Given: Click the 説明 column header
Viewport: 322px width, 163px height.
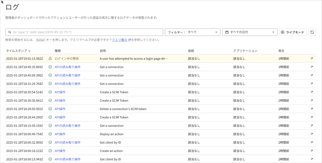Looking at the screenshot, I should point(103,51).
